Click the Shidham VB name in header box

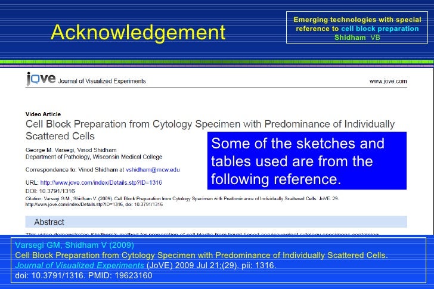357,38
